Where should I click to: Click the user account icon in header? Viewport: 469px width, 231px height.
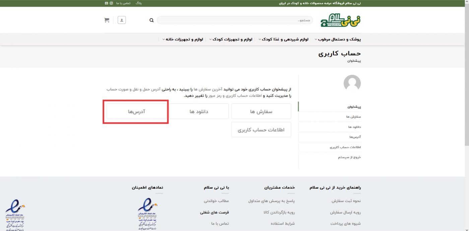point(122,20)
